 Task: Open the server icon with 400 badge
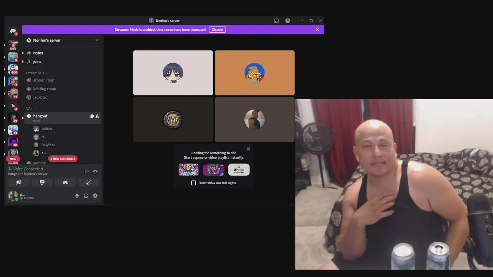[x=13, y=69]
